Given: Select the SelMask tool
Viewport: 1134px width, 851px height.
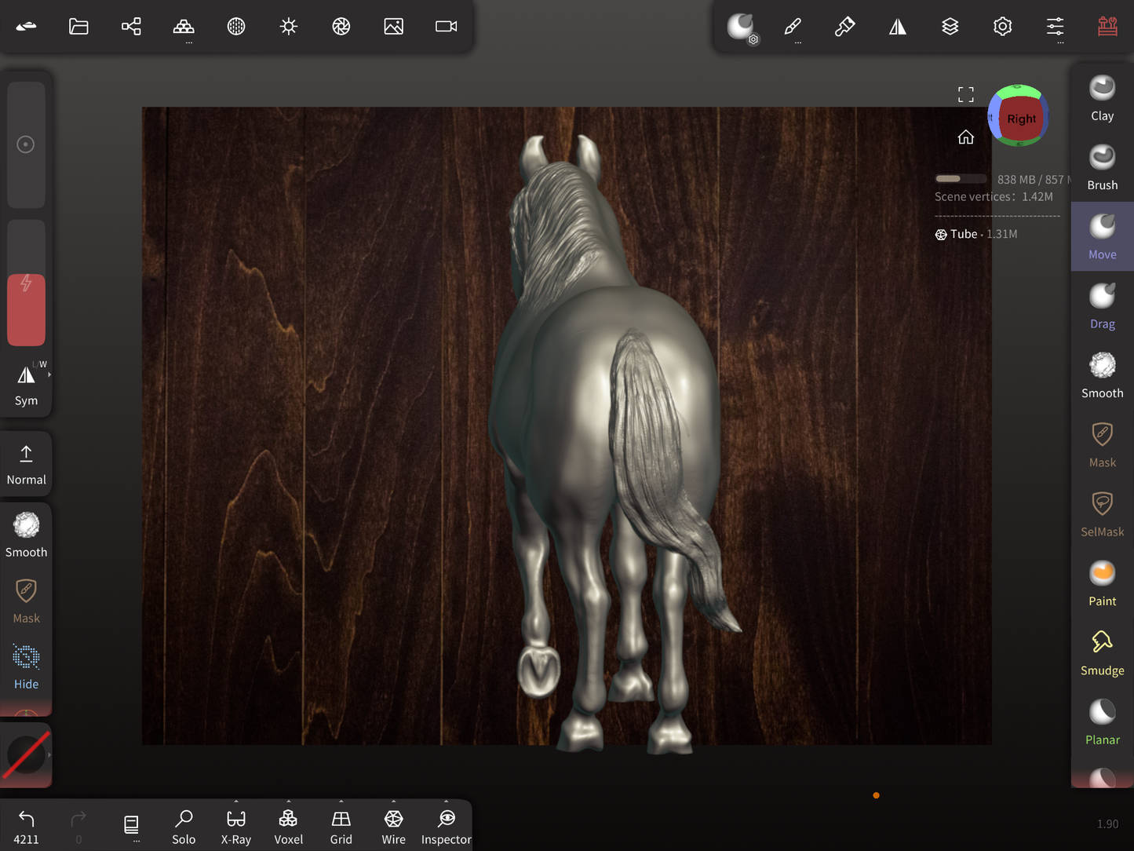Looking at the screenshot, I should (1102, 514).
